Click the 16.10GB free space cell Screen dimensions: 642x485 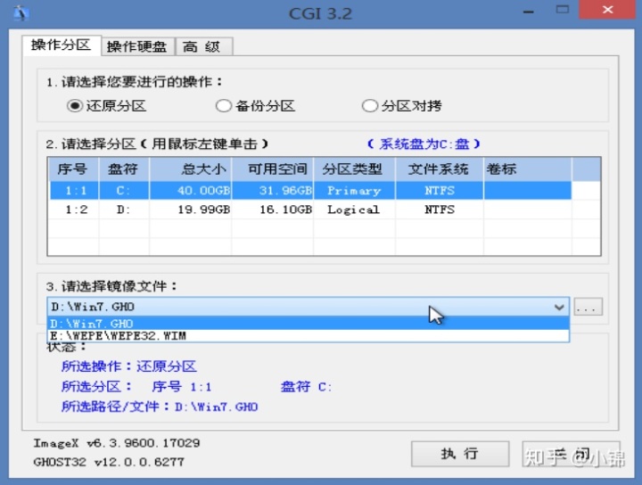(273, 210)
